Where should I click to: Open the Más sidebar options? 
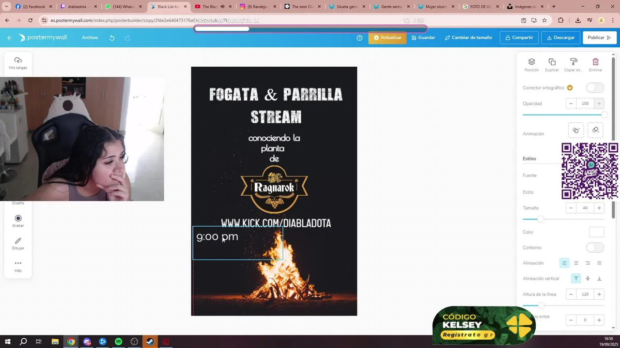[18, 266]
